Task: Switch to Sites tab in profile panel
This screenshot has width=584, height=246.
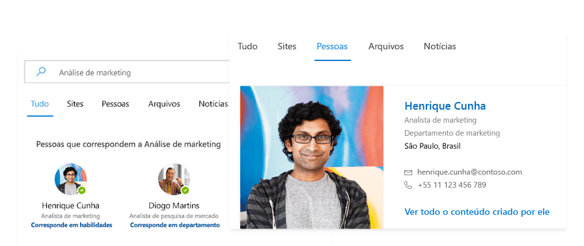Action: [x=286, y=46]
